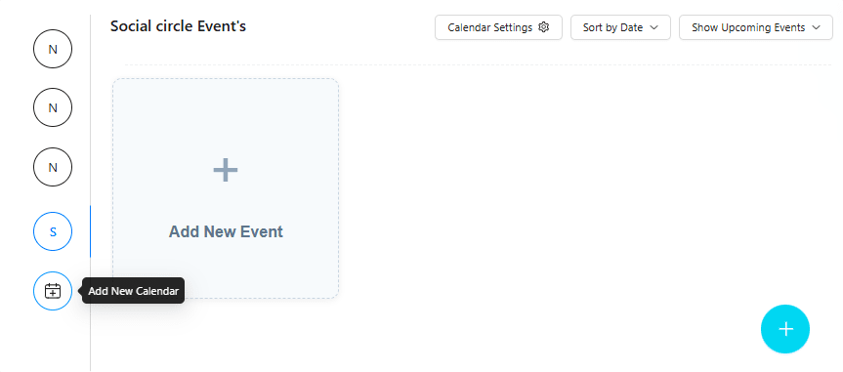Click the Add New Calendar icon

[x=53, y=291]
